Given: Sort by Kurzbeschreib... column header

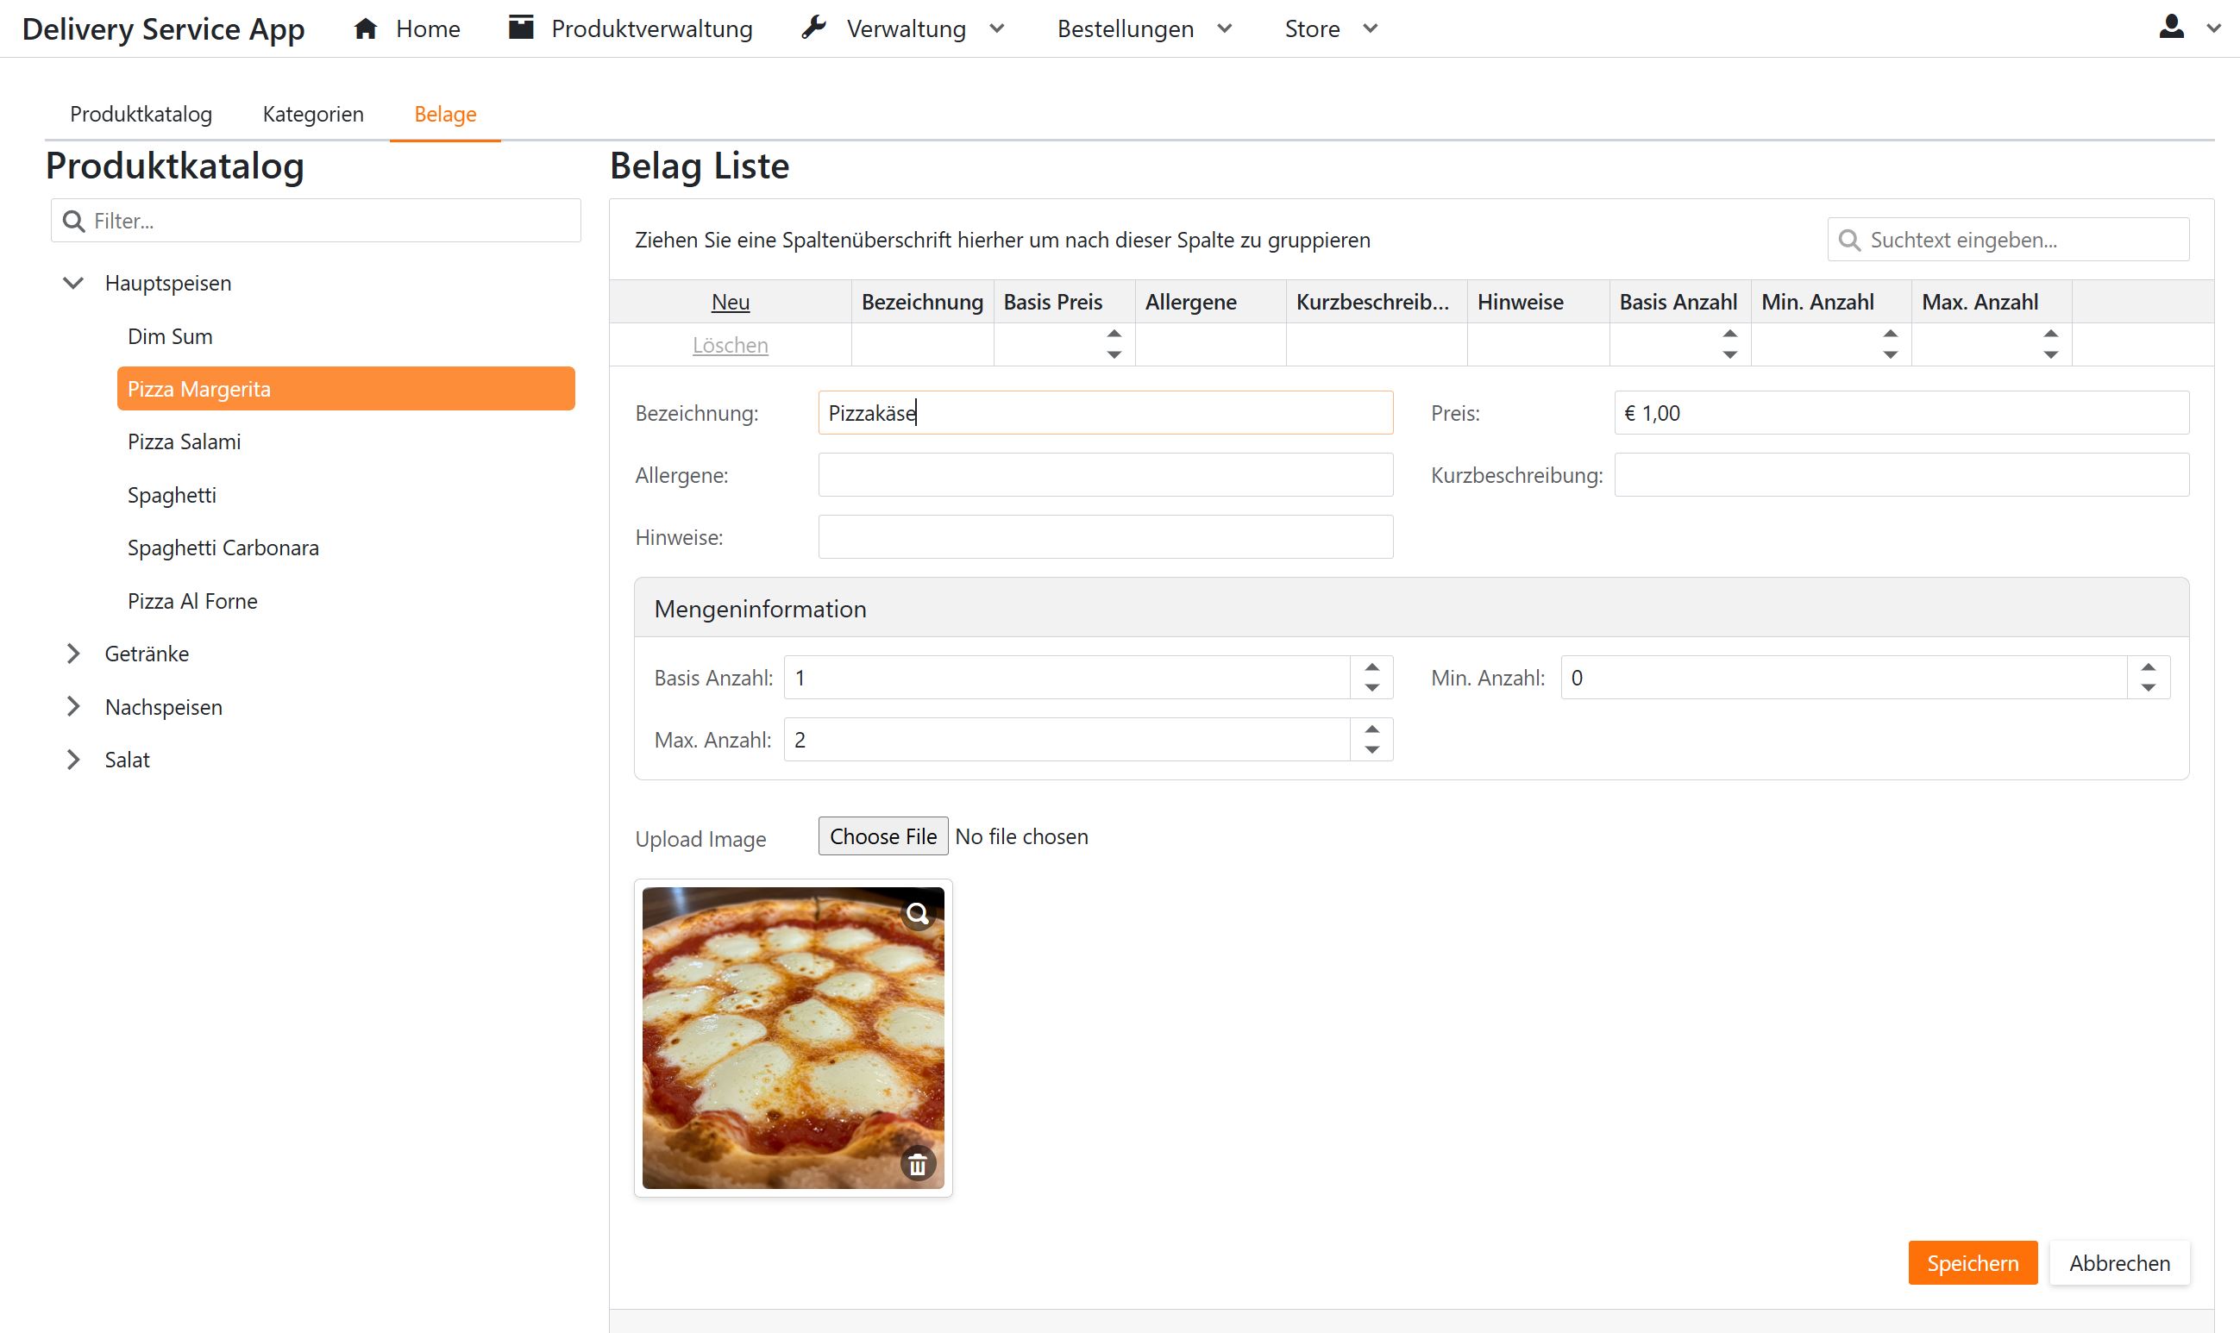Looking at the screenshot, I should tap(1377, 302).
